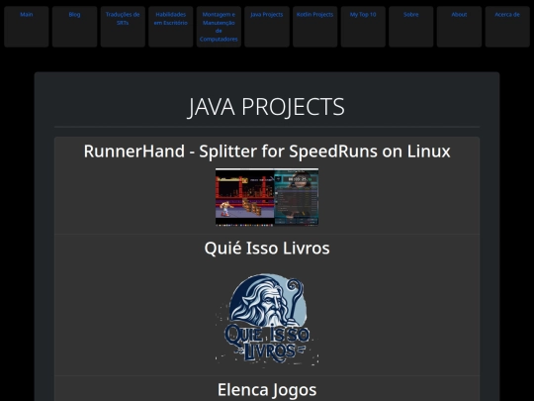The height and width of the screenshot is (401, 534).
Task: Open Habilidades em Escritório page
Action: 171,19
